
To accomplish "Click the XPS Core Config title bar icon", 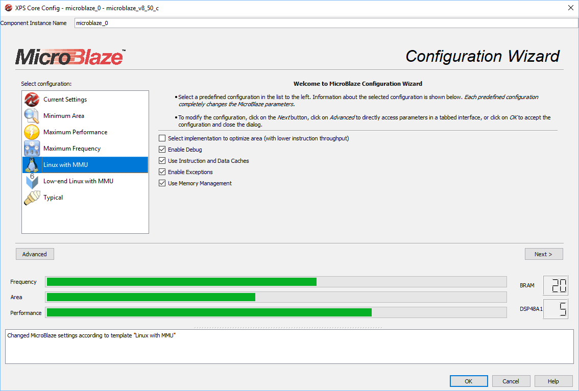I will [x=8, y=8].
